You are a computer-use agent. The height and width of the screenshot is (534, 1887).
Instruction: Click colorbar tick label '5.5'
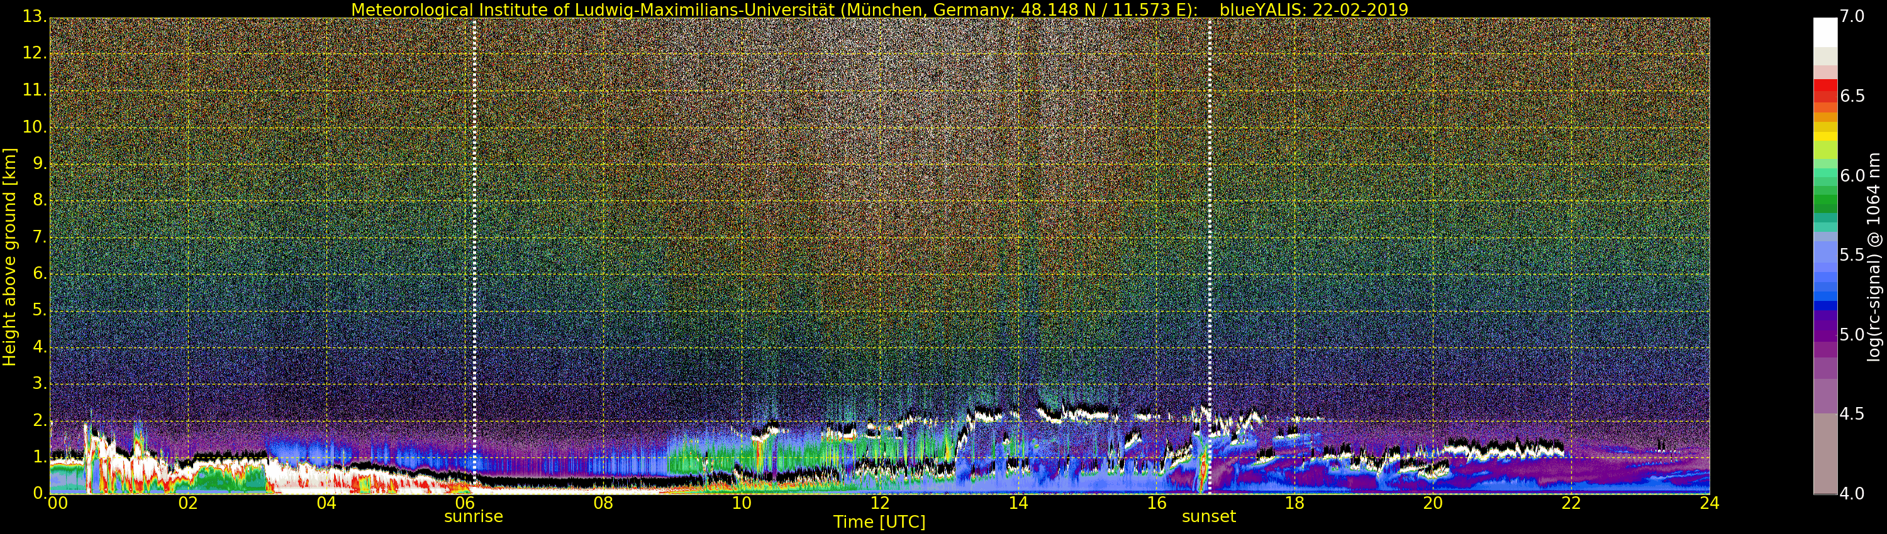1852,255
